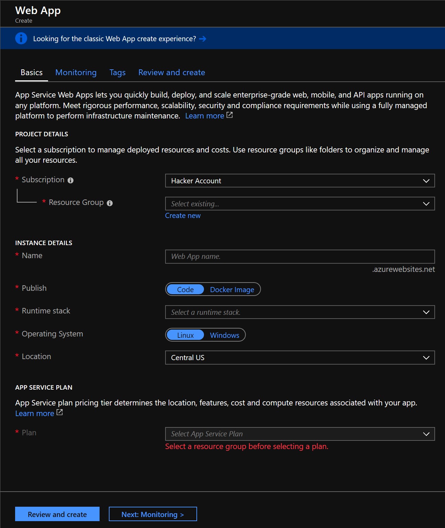The image size is (445, 528).
Task: Click the .azurewebsites.net suffix text
Action: (403, 269)
